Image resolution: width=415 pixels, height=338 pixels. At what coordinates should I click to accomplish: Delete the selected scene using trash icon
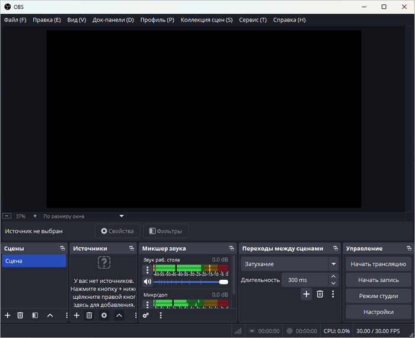(x=20, y=315)
